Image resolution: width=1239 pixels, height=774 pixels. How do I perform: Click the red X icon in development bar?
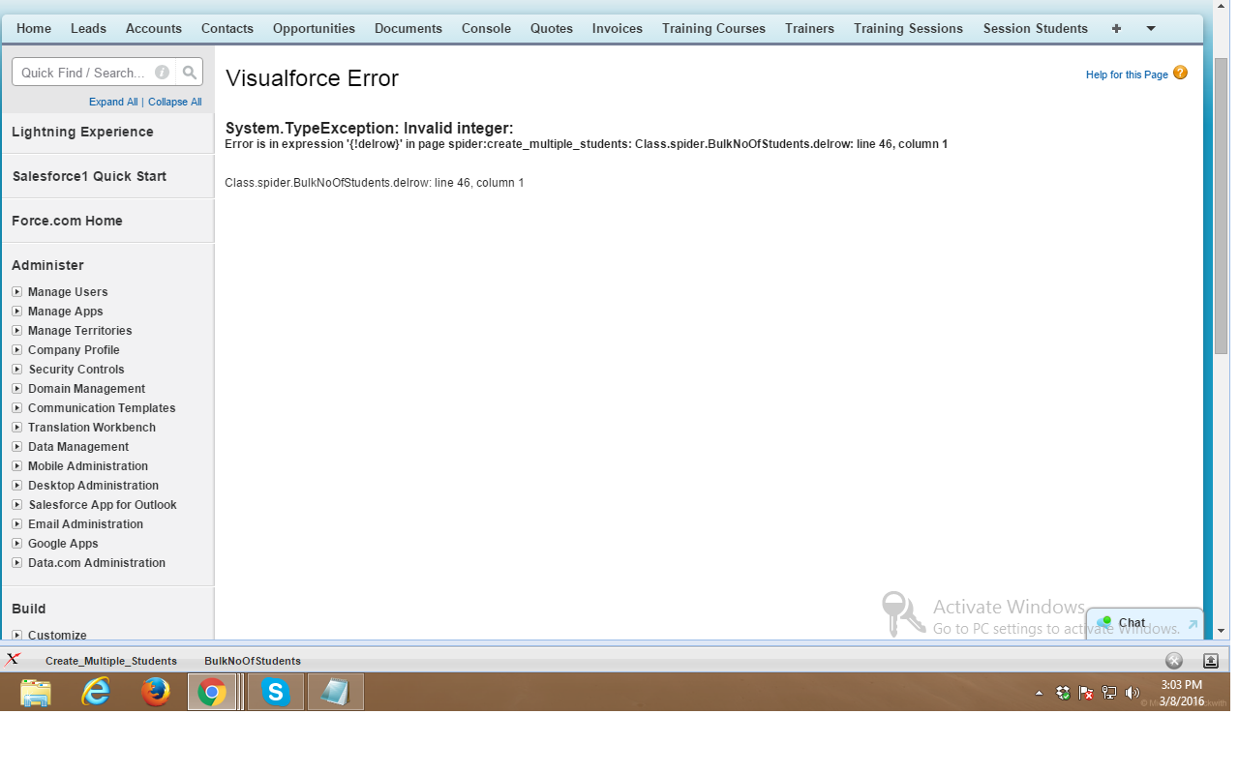coord(13,660)
